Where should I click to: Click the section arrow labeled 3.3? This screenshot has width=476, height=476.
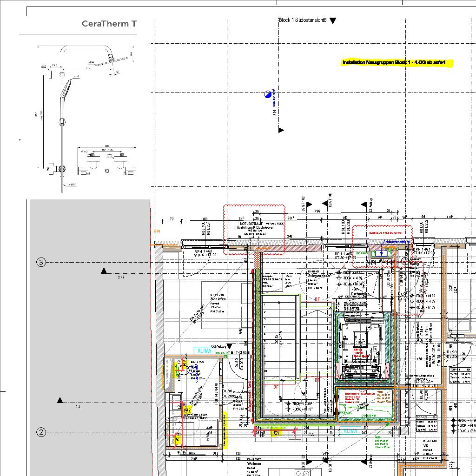coord(60,400)
